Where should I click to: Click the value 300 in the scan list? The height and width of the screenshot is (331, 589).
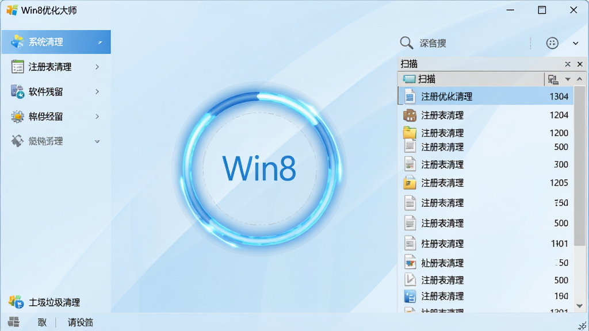(x=561, y=164)
